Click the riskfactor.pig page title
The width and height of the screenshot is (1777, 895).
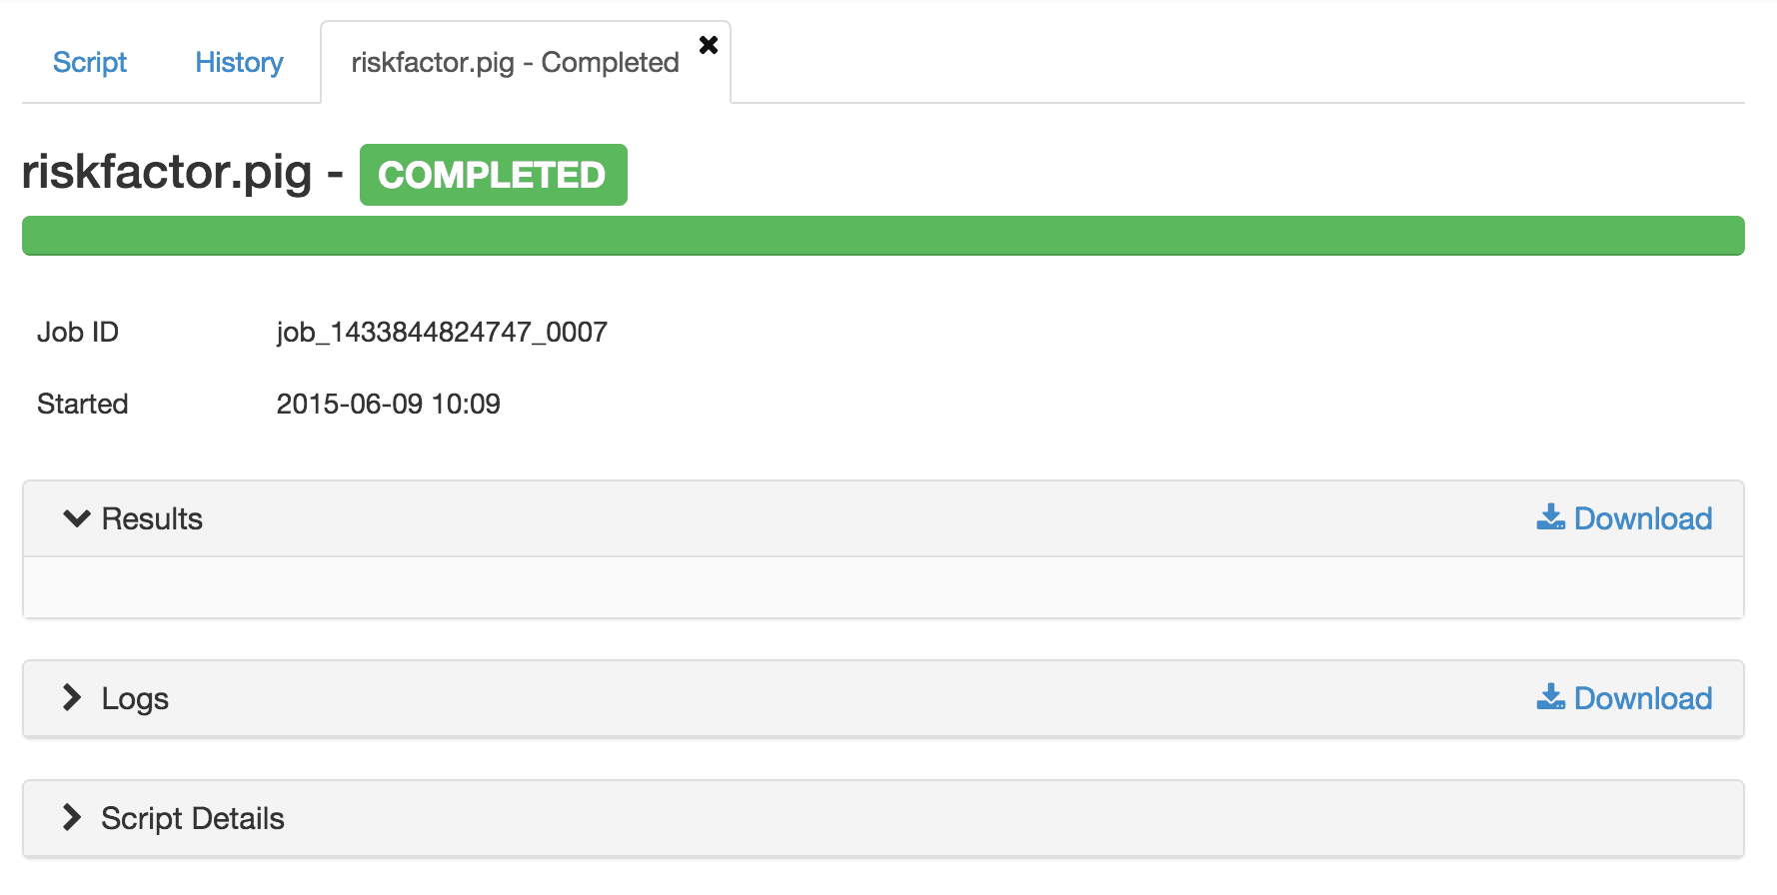click(167, 172)
